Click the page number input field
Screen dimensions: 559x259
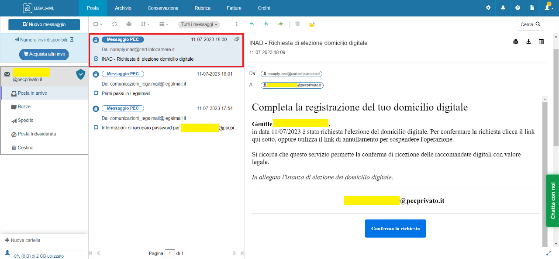169,253
